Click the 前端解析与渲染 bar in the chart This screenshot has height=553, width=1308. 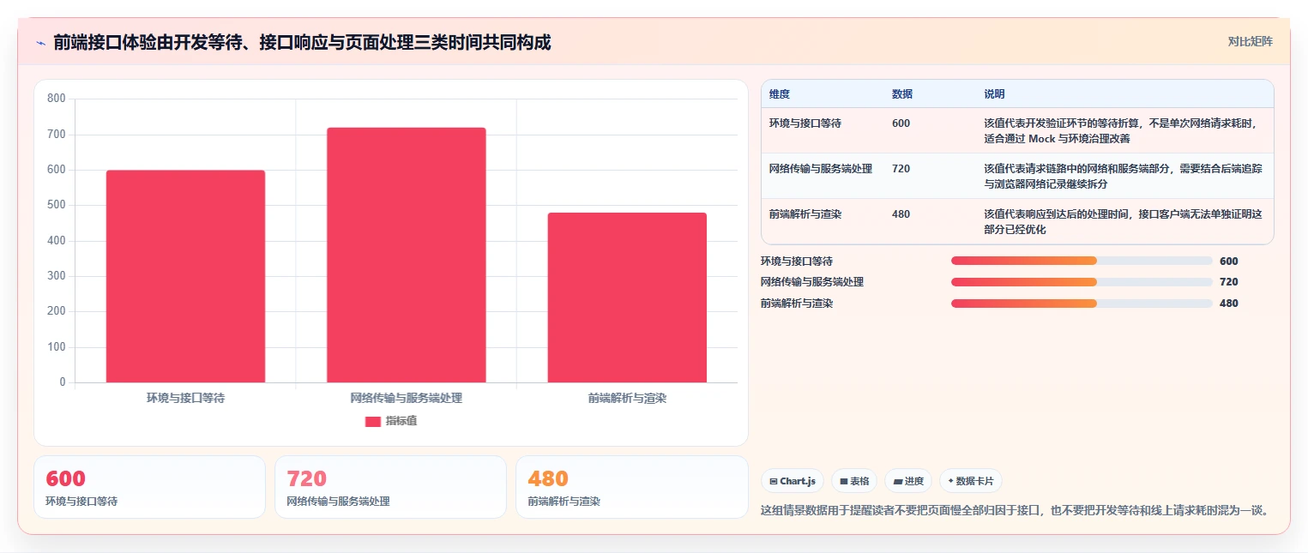(627, 298)
